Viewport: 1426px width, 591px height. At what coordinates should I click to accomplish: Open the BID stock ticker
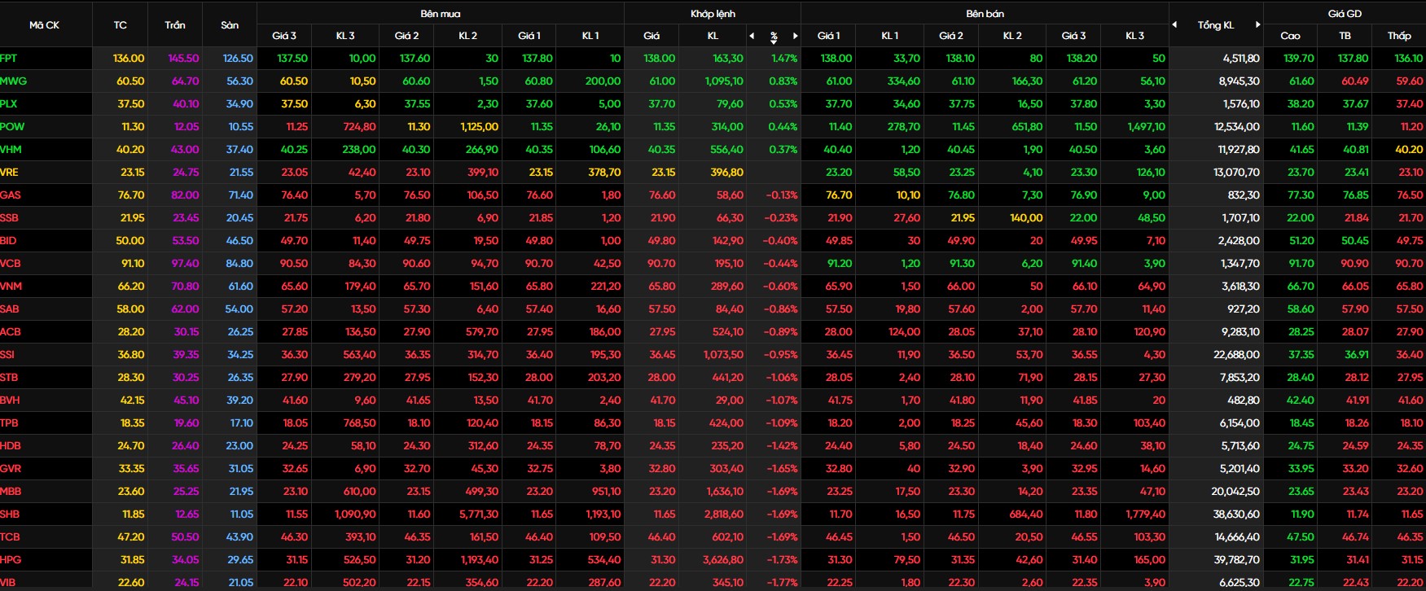tap(9, 241)
